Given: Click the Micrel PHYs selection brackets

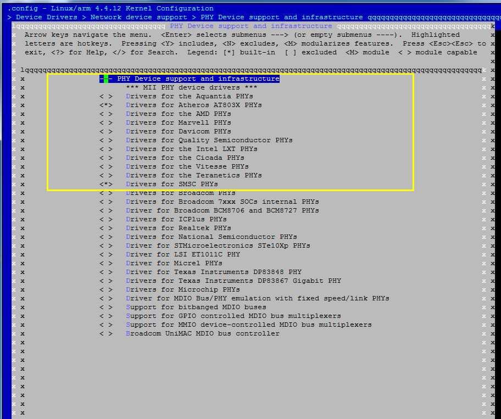Looking at the screenshot, I should point(106,263).
